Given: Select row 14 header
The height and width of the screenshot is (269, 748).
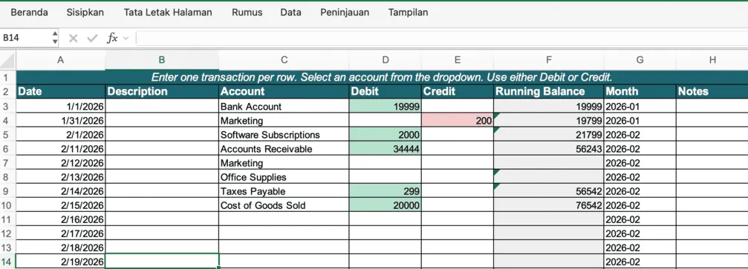Looking at the screenshot, I should [8, 262].
